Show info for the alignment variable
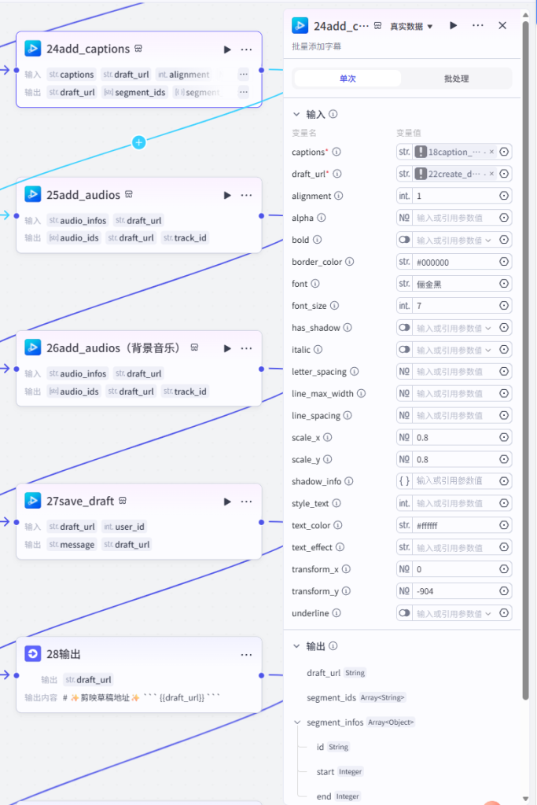 339,196
